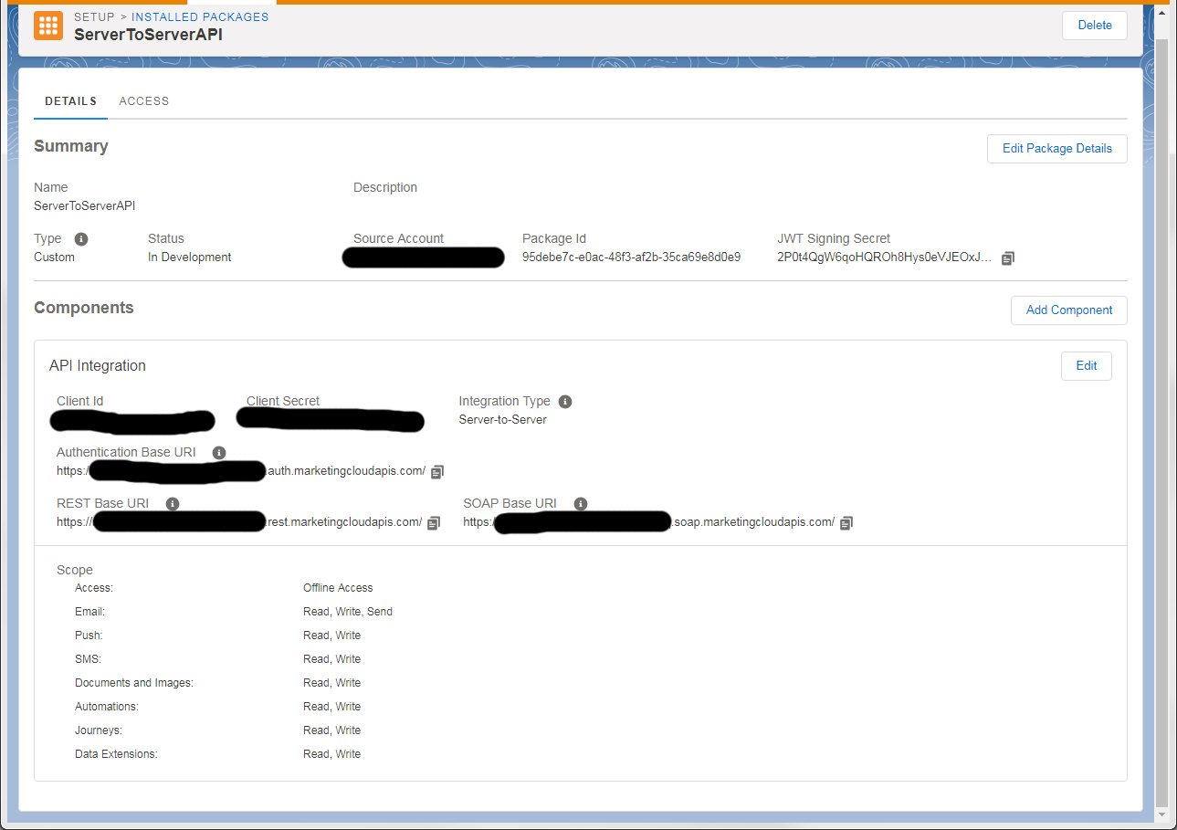Copy the Authentication Base URI
Viewport: 1177px width, 830px height.
coord(437,472)
